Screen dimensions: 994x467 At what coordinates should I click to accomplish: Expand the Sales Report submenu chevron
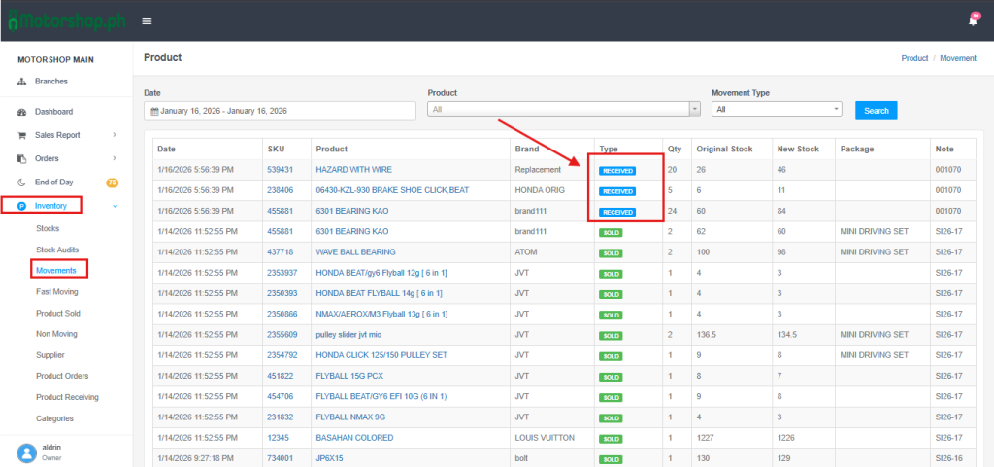[x=115, y=135]
